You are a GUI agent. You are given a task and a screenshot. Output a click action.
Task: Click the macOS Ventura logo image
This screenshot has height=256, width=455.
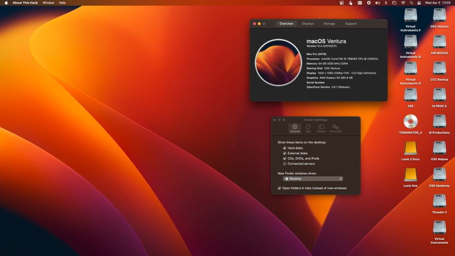coord(278,63)
